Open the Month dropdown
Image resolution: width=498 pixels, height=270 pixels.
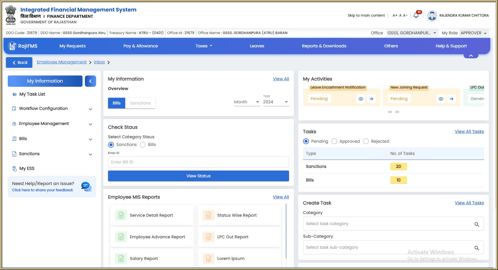point(247,102)
